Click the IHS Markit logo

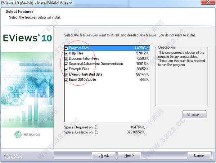click(27, 135)
